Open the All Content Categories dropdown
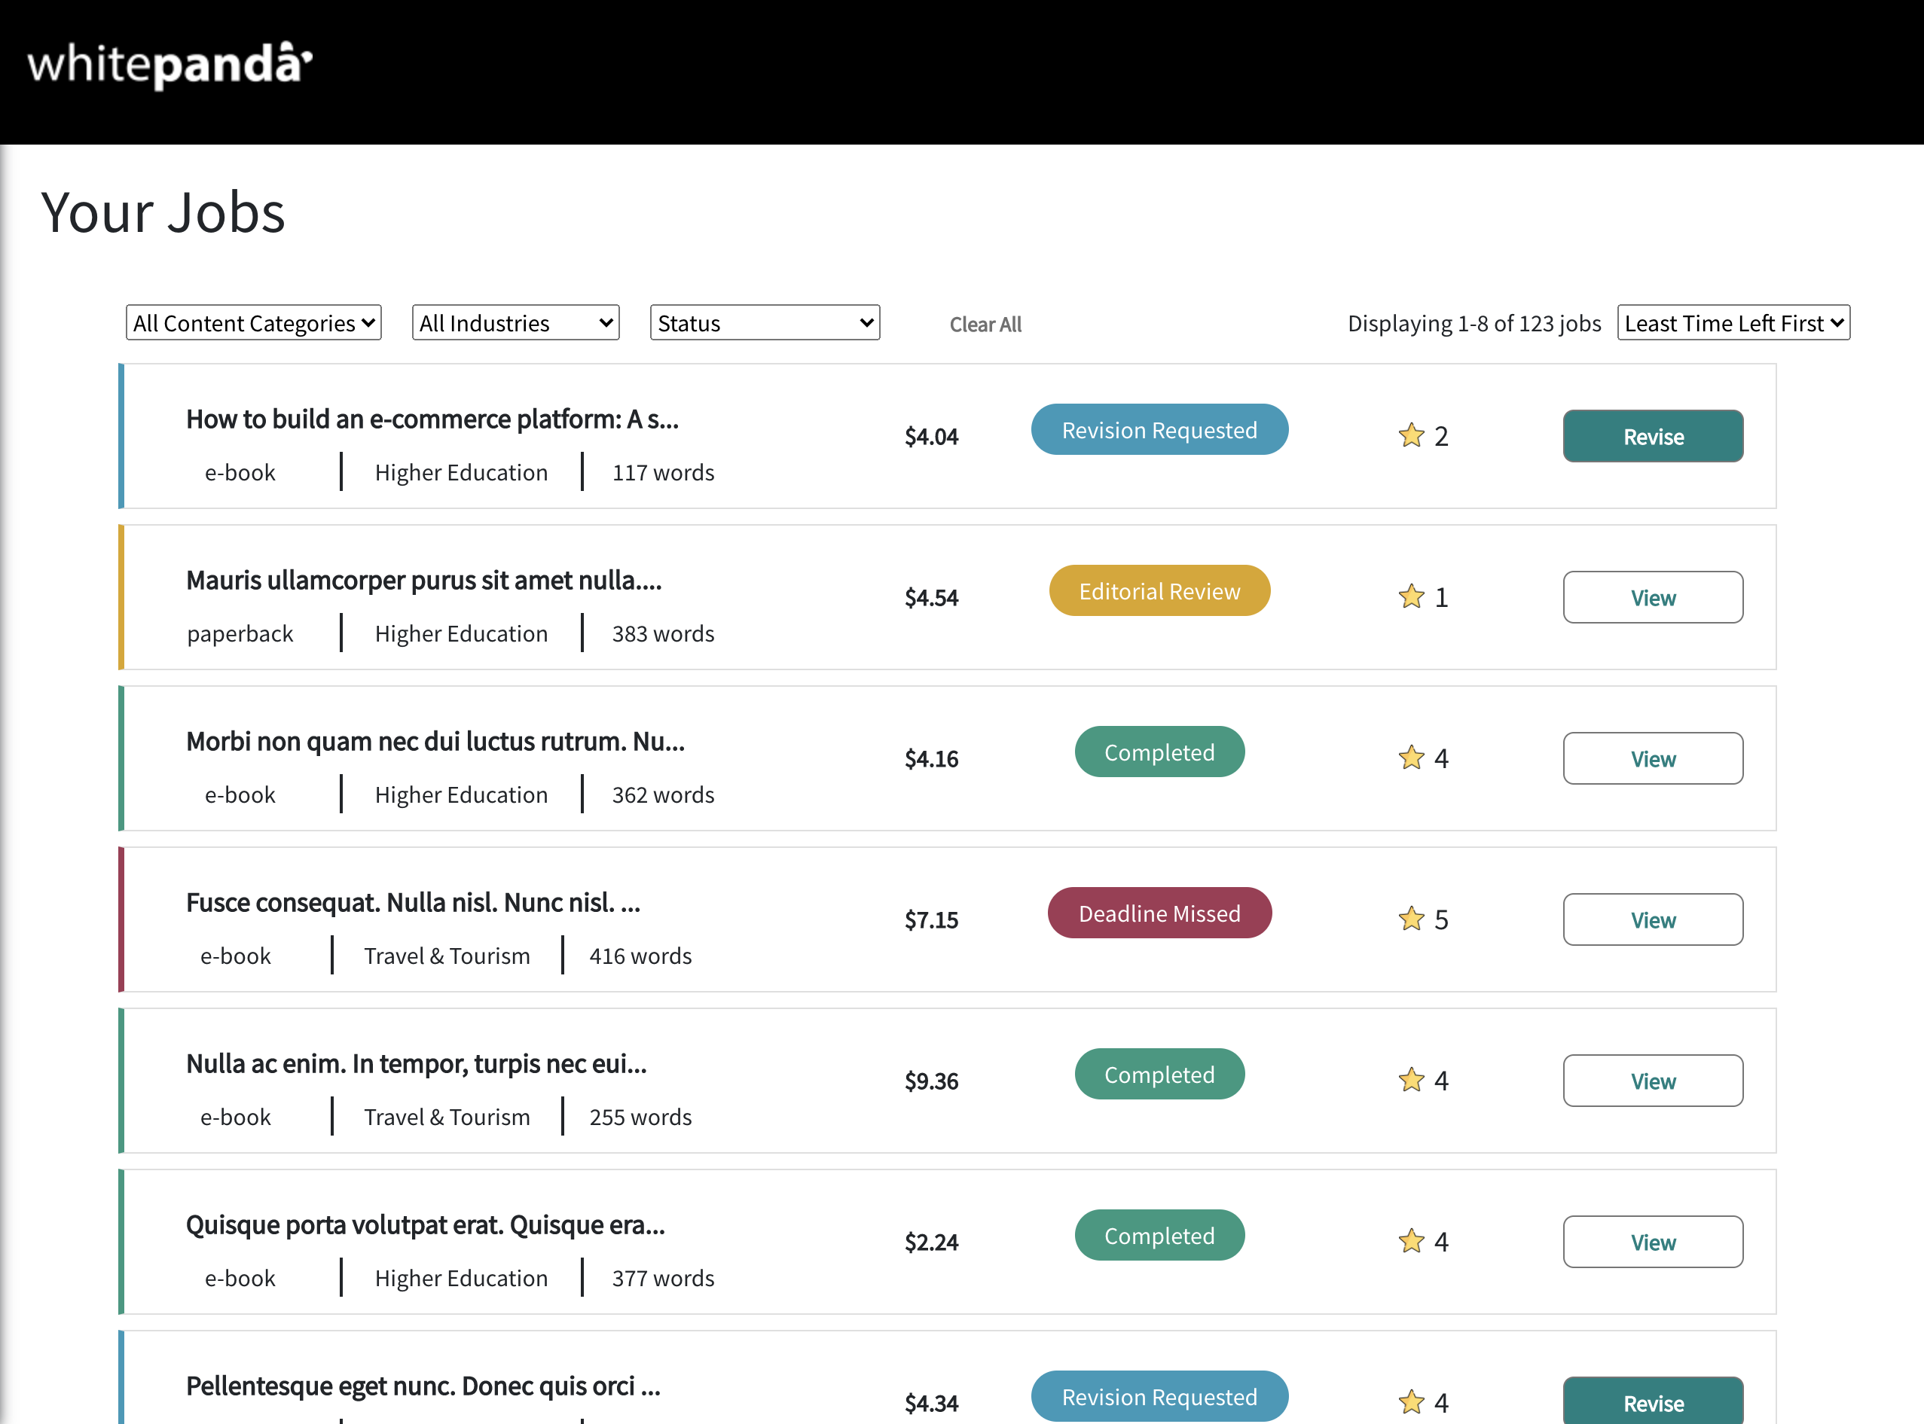 click(x=254, y=323)
